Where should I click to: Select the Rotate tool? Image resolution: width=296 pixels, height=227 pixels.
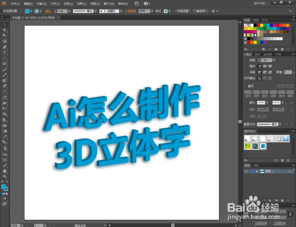coord(5,92)
